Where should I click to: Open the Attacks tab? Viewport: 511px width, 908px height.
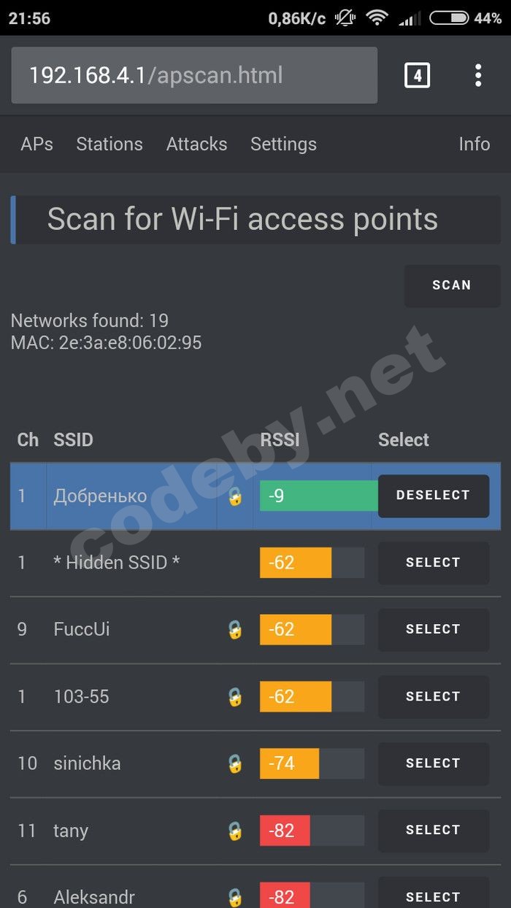tap(196, 144)
